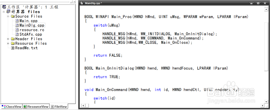Click the editor horizontal scroll right arrow
Image resolution: width=270 pixels, height=110 pixels.
coord(262,105)
